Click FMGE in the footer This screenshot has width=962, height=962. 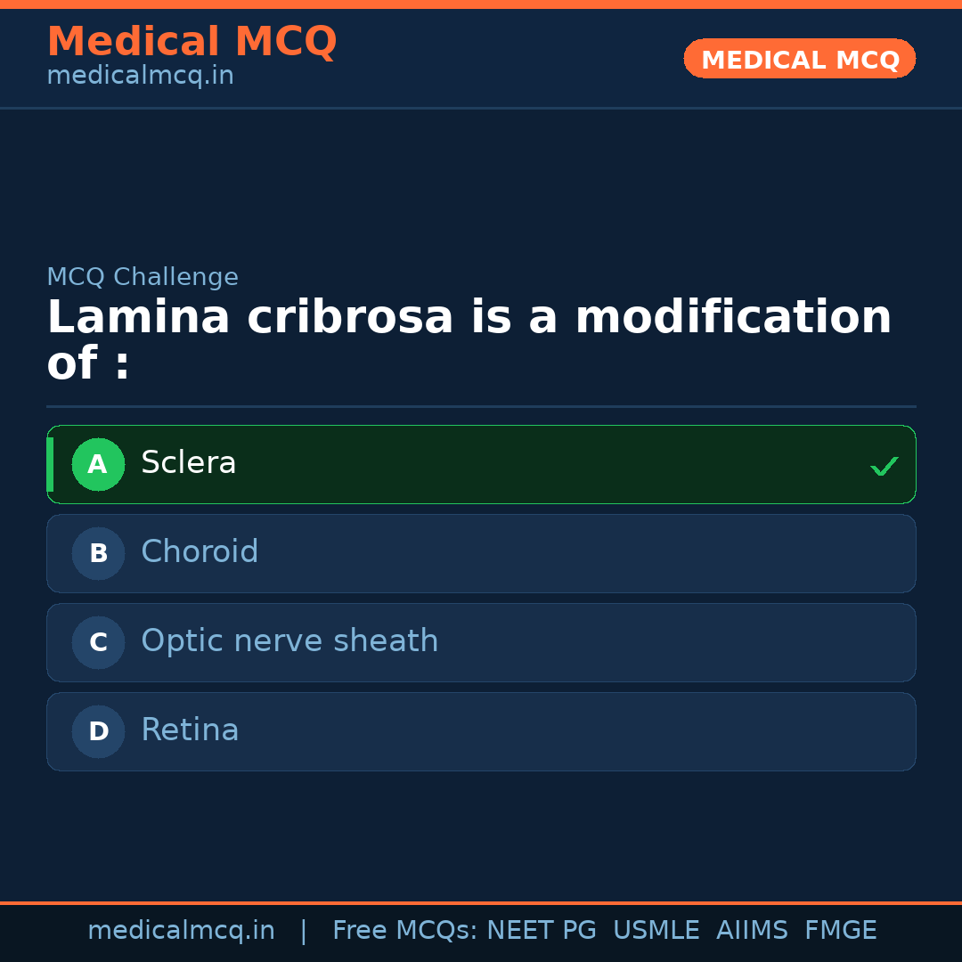(840, 931)
